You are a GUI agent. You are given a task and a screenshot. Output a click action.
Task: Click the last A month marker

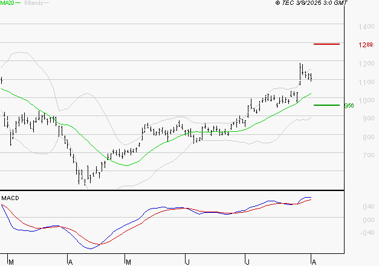pos(314,262)
